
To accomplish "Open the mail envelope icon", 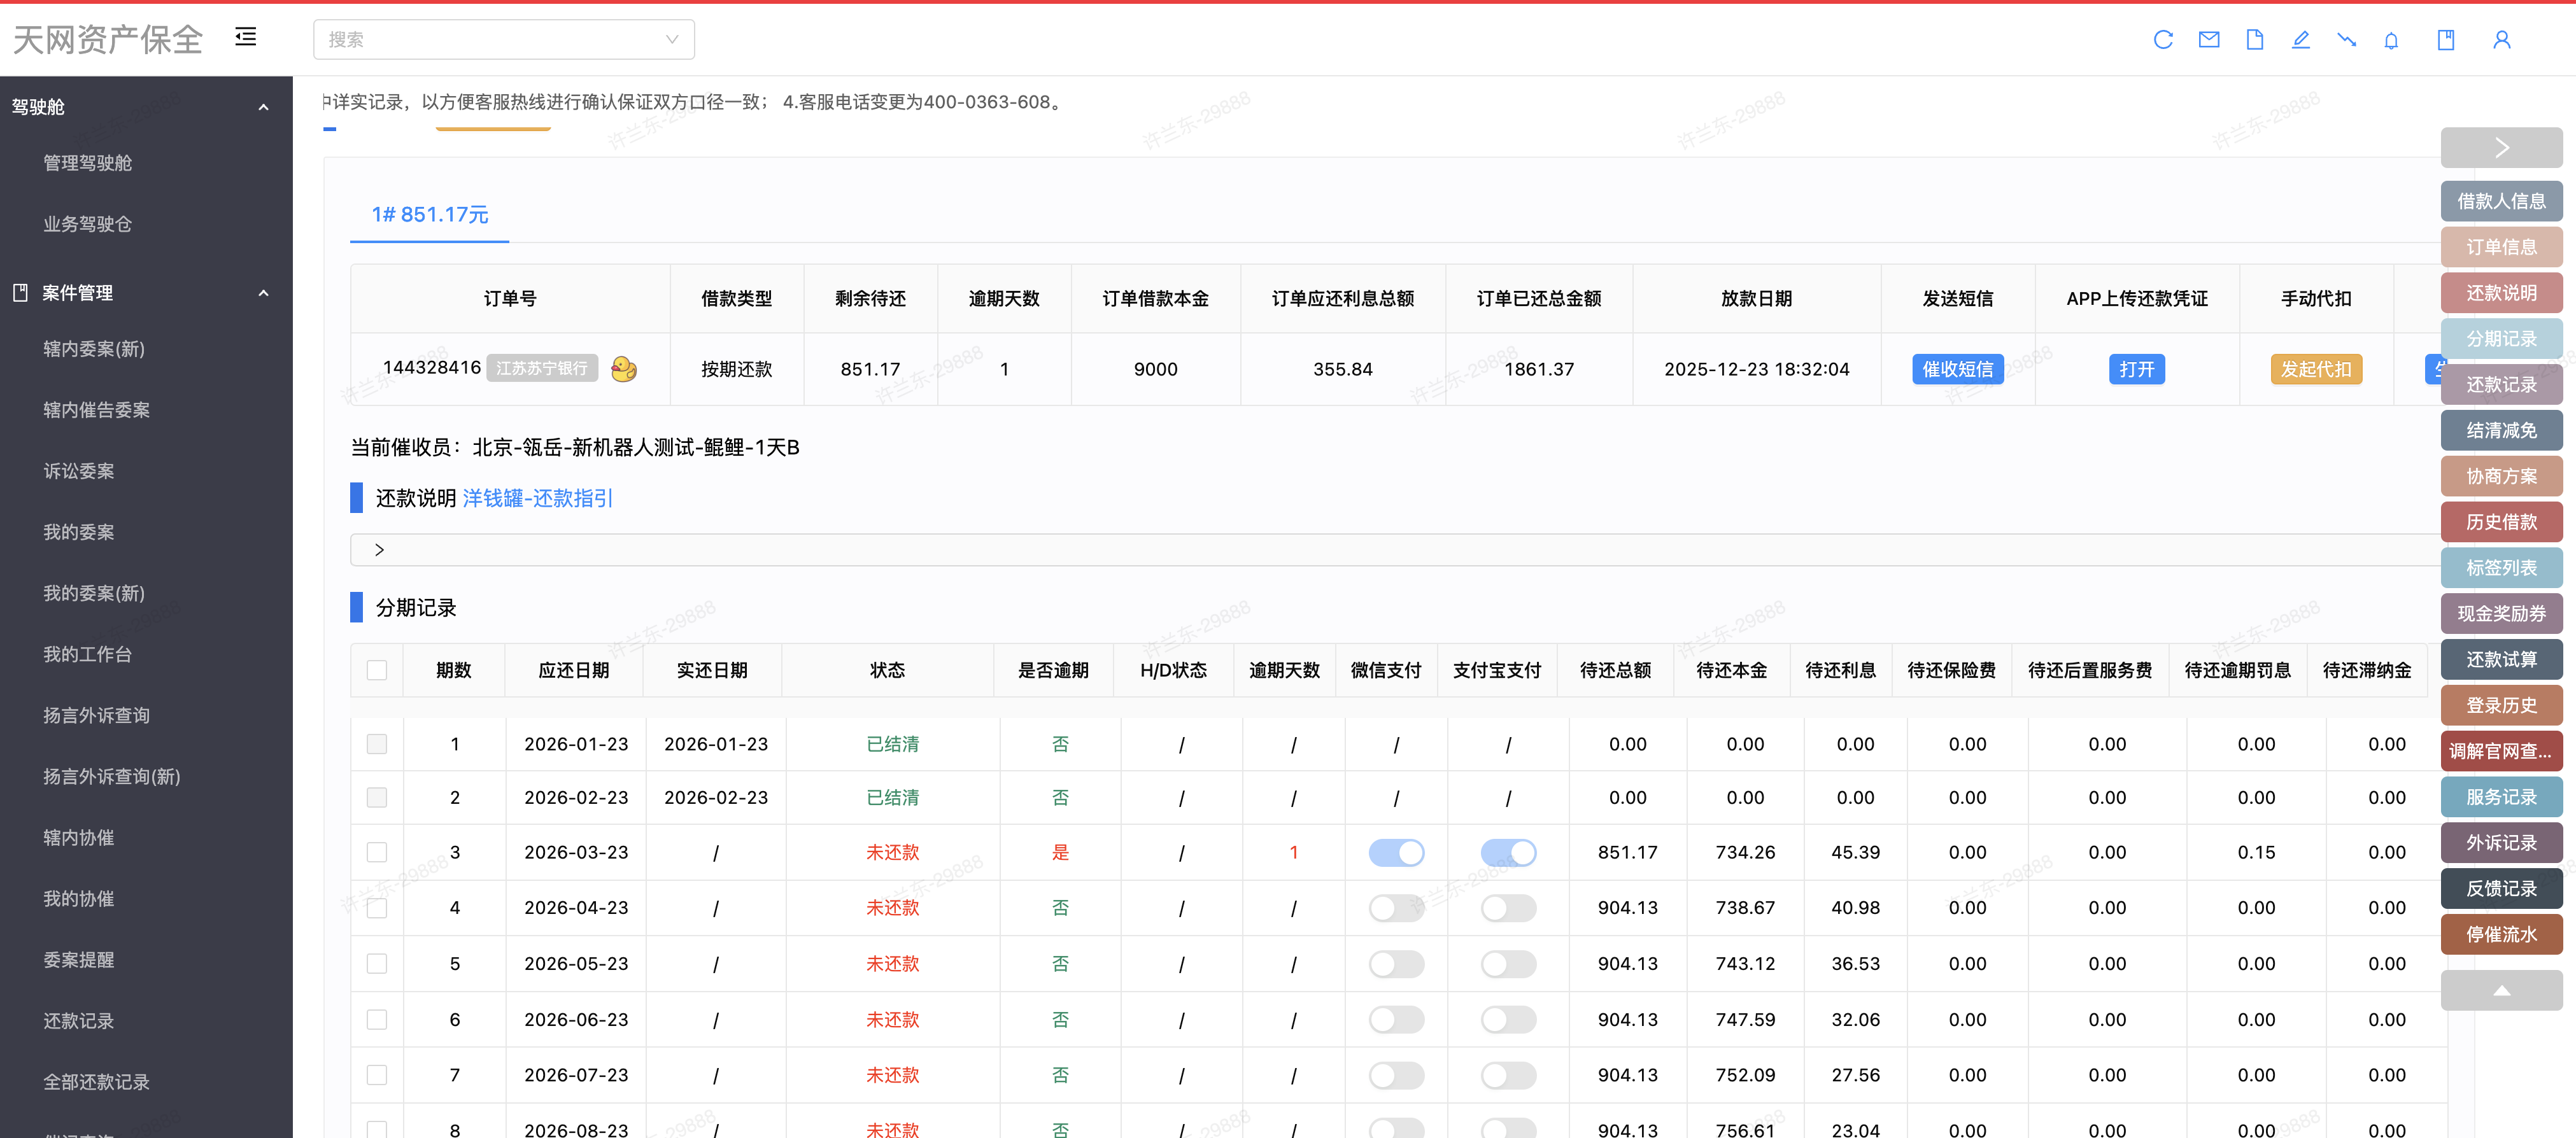I will [2208, 40].
